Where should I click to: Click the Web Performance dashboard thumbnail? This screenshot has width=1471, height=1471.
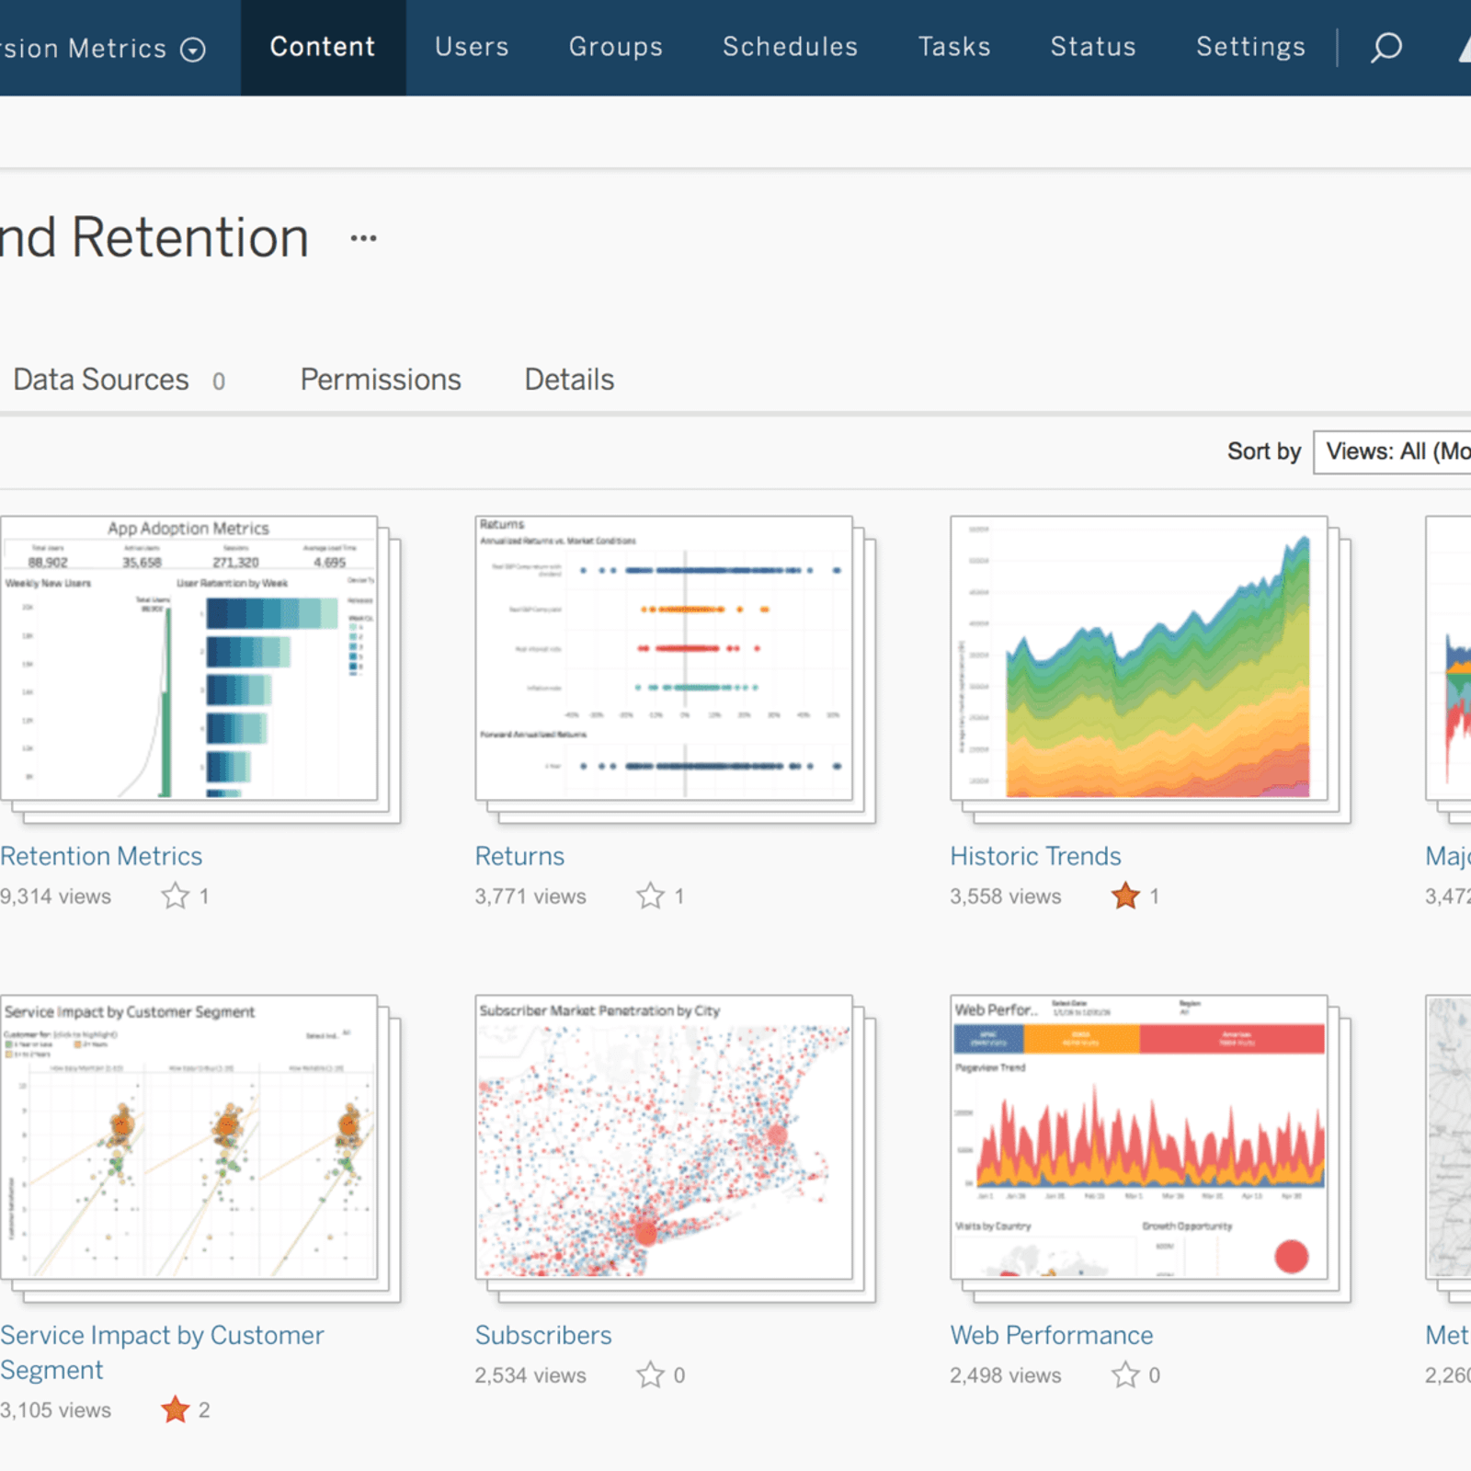(1139, 1137)
